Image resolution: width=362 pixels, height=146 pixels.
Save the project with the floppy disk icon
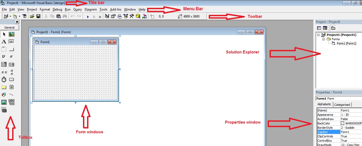[x=38, y=16]
